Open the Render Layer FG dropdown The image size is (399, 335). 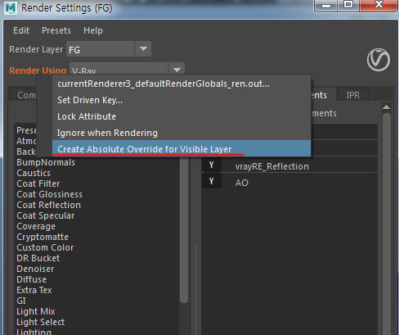click(x=109, y=49)
